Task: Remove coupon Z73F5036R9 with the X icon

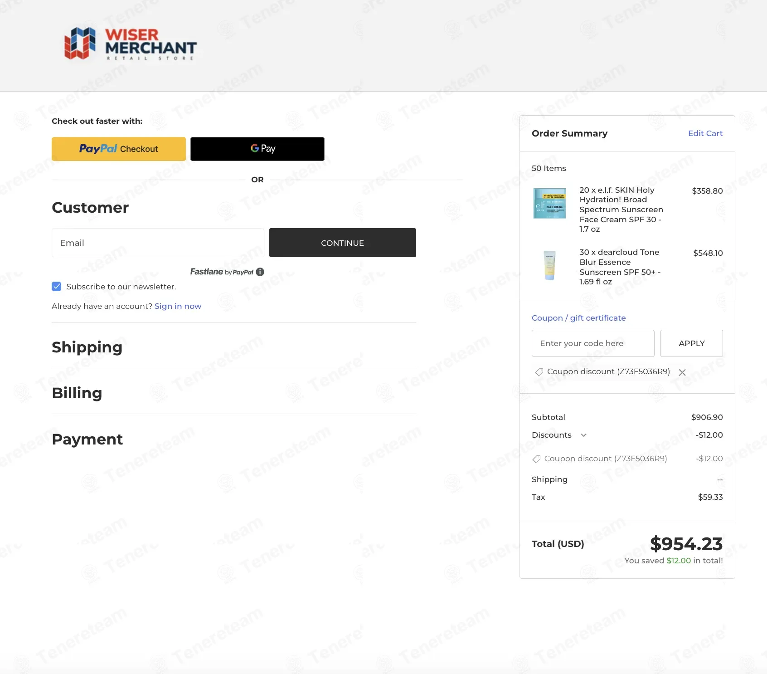Action: 682,372
